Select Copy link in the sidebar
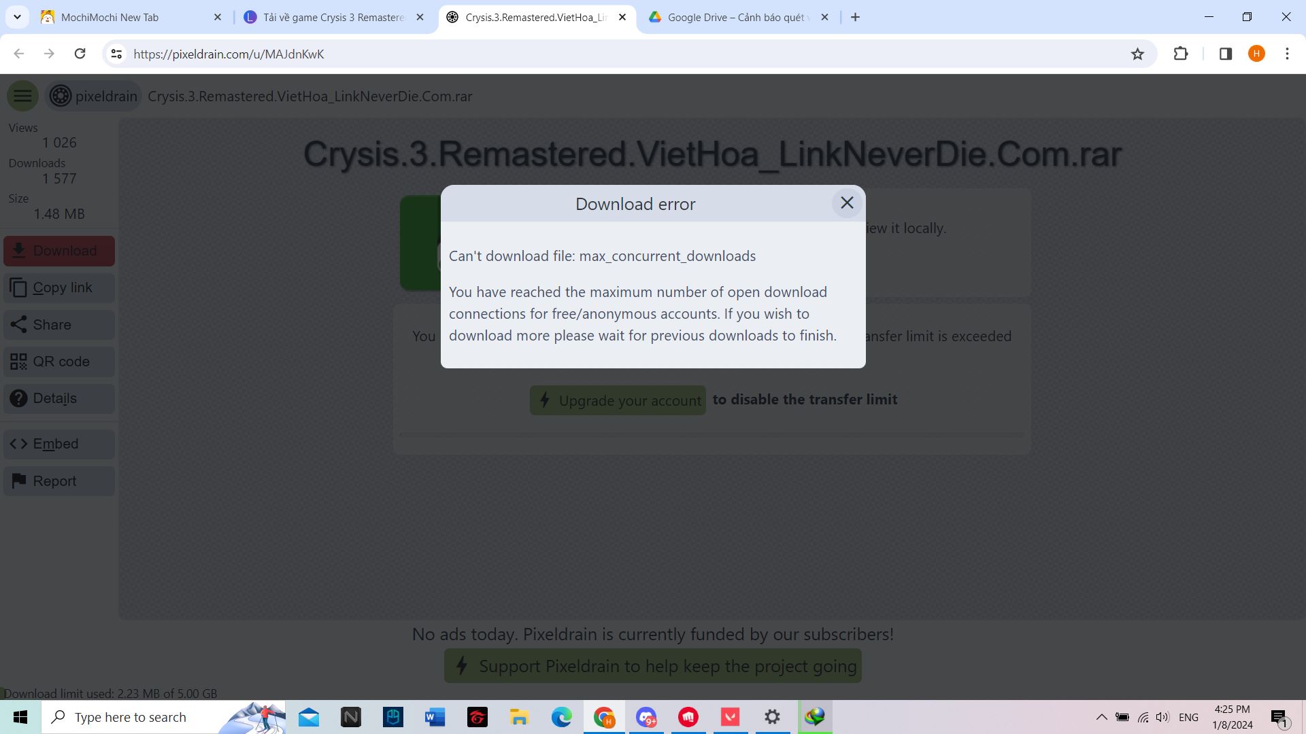1306x734 pixels. tap(58, 287)
